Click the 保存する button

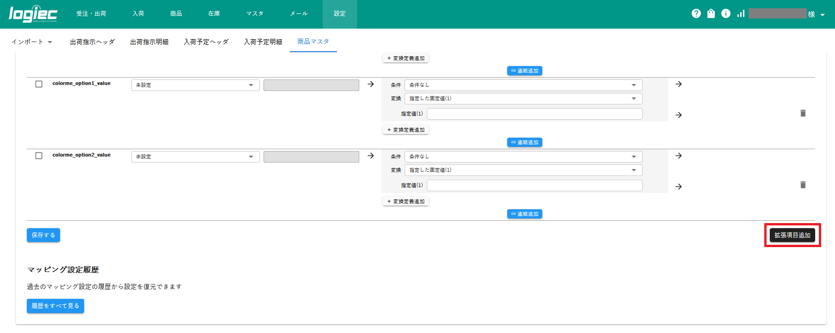(43, 235)
